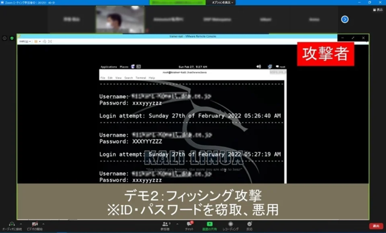Expand the video options caret
The height and width of the screenshot is (233, 386).
tap(43, 224)
